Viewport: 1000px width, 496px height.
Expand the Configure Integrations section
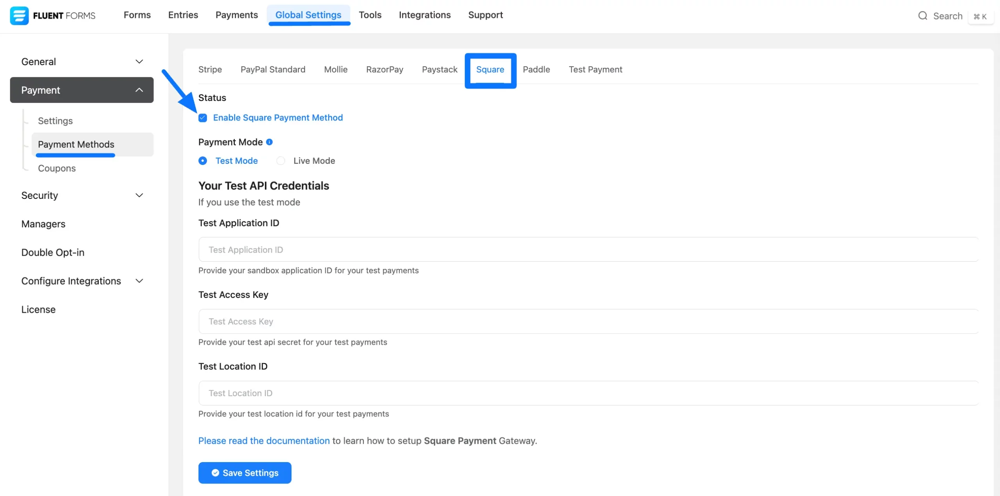click(139, 281)
